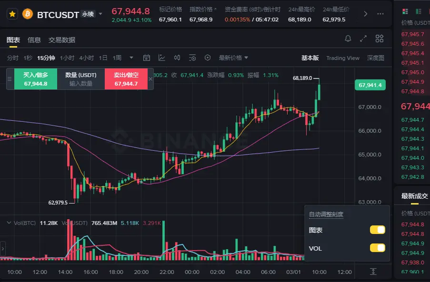Click ask price 67,945.7 in order book
430x282 pixels.
click(412, 34)
